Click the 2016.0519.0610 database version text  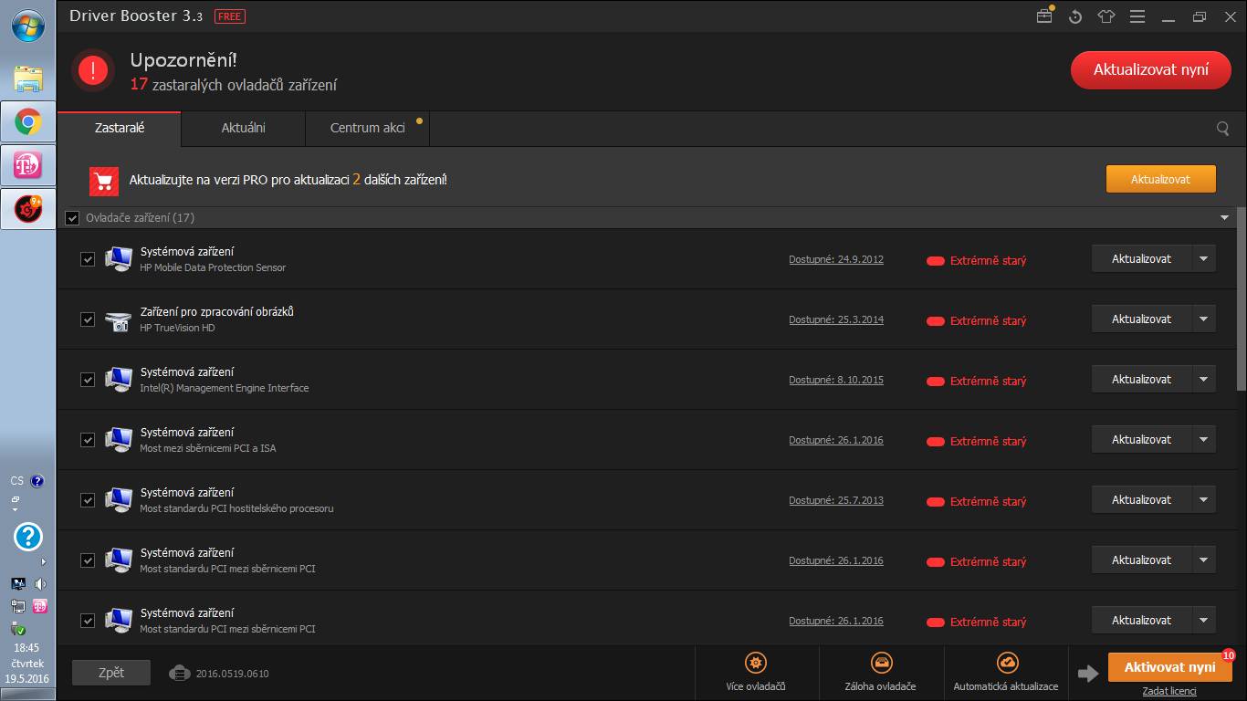(x=232, y=674)
